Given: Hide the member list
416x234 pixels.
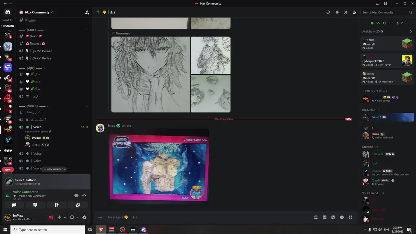Looking at the screenshot, I should [354, 12].
